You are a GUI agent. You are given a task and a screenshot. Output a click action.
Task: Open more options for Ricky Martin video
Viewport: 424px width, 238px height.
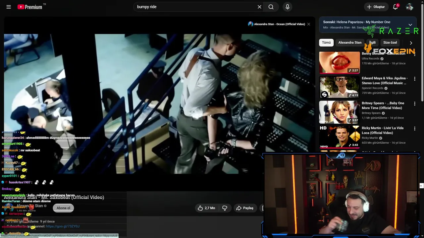click(x=414, y=128)
